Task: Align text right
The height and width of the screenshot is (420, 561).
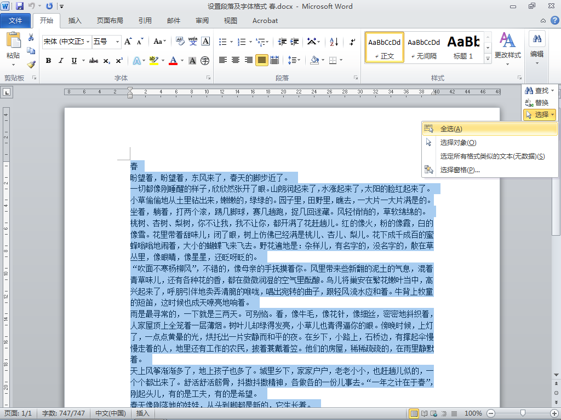Action: (x=249, y=60)
